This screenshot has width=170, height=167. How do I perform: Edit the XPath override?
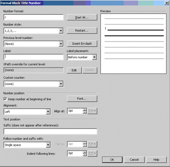[74, 70]
